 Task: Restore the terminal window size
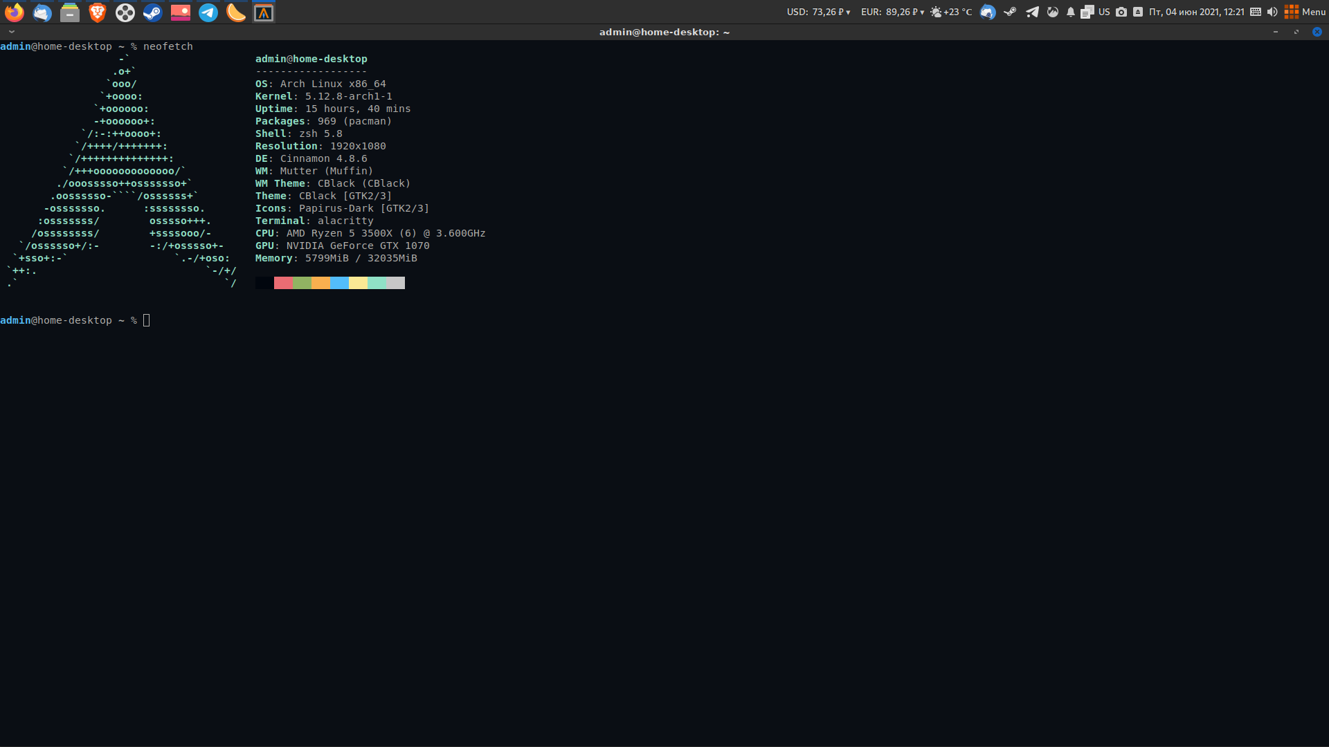coord(1296,32)
